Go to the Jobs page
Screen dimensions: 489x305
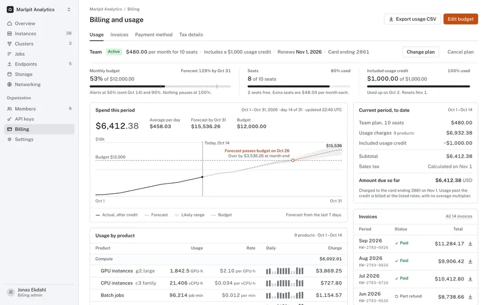pyautogui.click(x=39, y=54)
